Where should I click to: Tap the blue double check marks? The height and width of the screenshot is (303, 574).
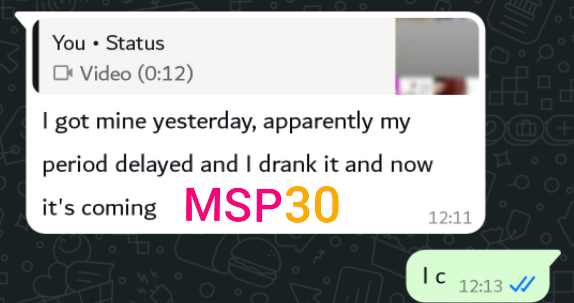(522, 284)
